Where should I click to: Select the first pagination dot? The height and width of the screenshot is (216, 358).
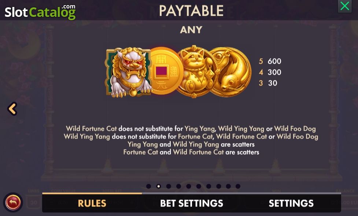149,186
